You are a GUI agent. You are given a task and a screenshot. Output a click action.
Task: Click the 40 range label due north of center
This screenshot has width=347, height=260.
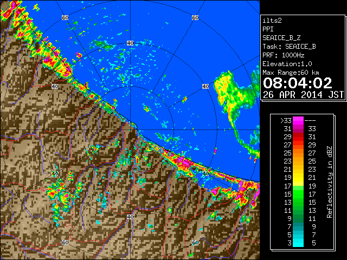130,43
